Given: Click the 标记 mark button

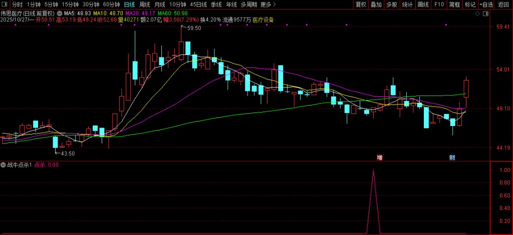Looking at the screenshot, I should tap(470, 4).
